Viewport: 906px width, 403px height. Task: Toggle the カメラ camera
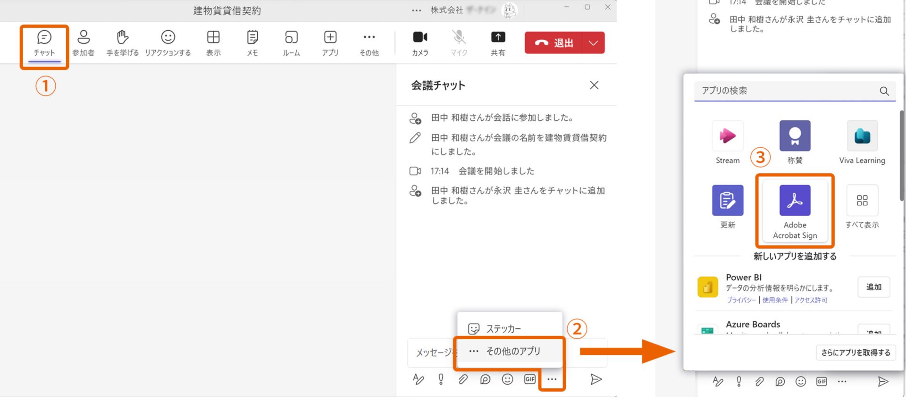pos(420,44)
